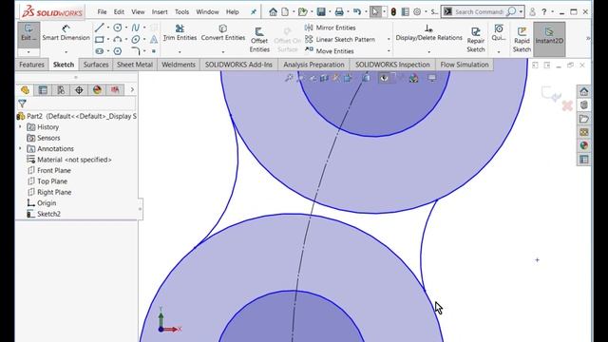Open Display/Delete Relations dropdown arrow

tap(428, 51)
